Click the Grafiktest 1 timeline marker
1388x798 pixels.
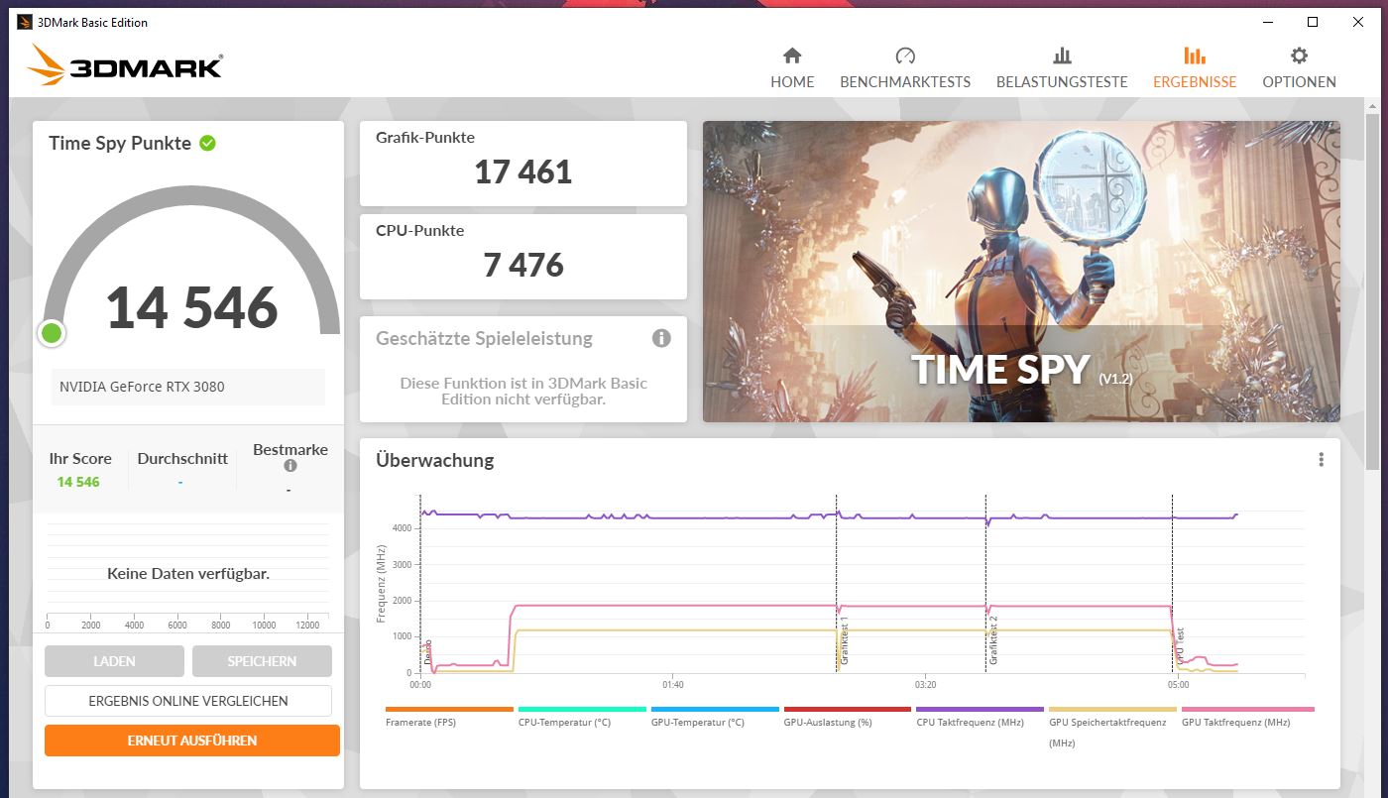point(845,639)
